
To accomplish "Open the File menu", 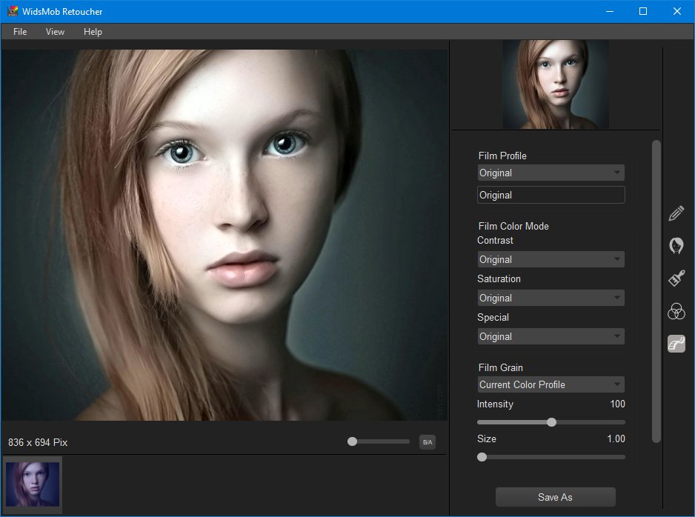I will pyautogui.click(x=20, y=32).
